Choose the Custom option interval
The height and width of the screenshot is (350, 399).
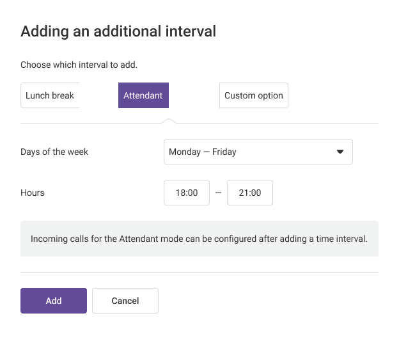coord(253,95)
